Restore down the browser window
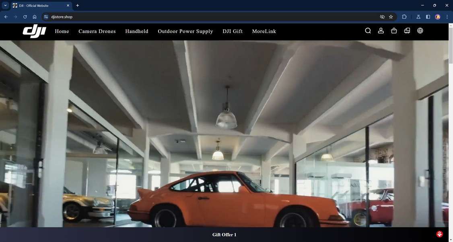The height and width of the screenshot is (242, 453). click(x=434, y=5)
